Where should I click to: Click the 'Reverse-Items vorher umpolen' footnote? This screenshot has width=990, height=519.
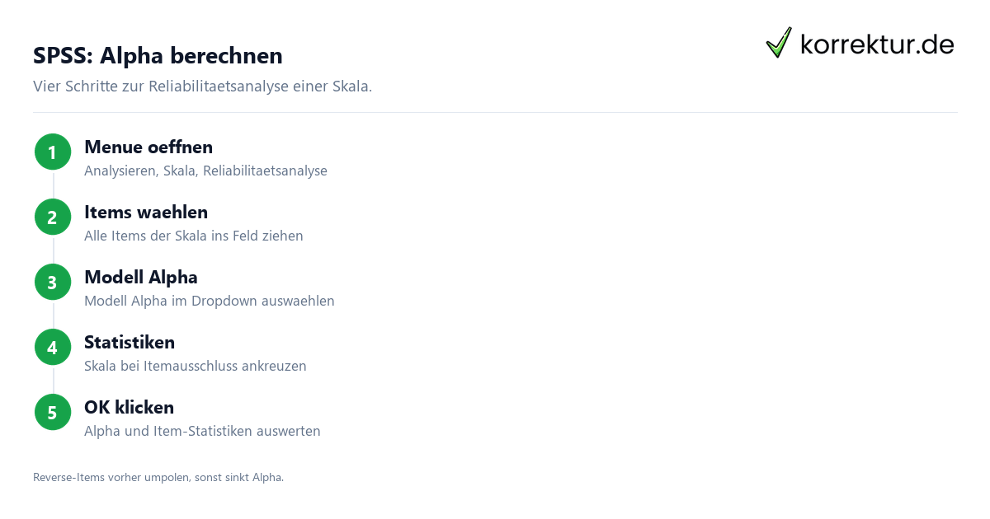click(x=158, y=477)
